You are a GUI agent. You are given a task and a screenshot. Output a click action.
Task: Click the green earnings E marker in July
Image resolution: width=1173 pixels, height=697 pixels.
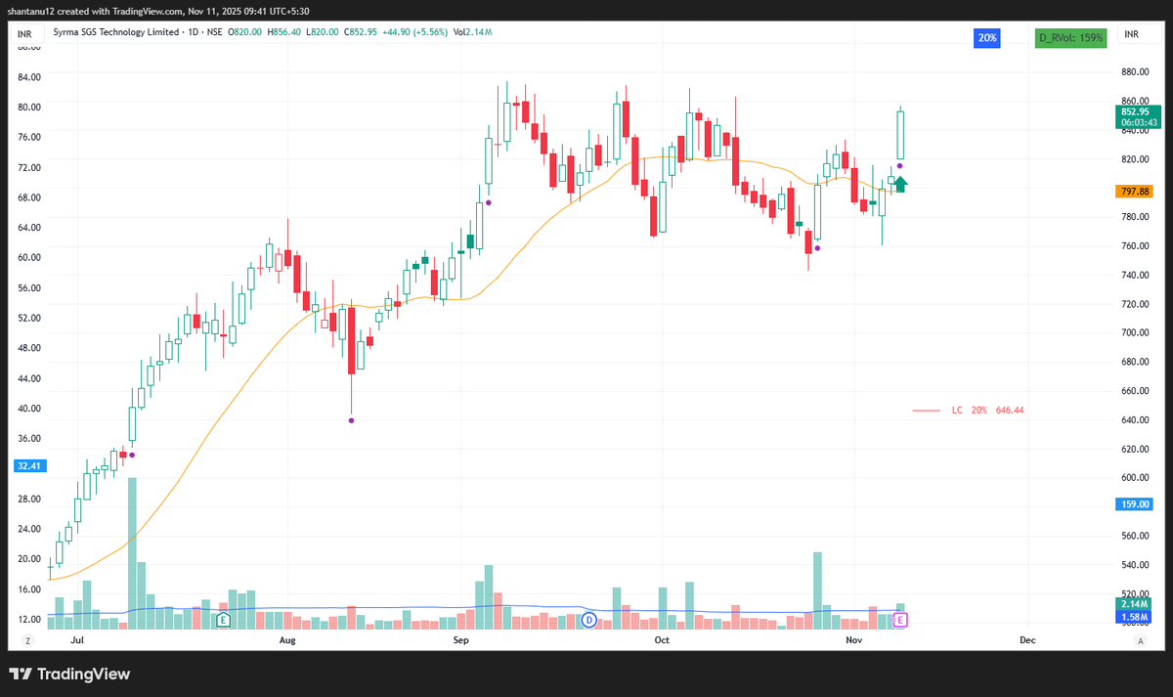pos(223,620)
